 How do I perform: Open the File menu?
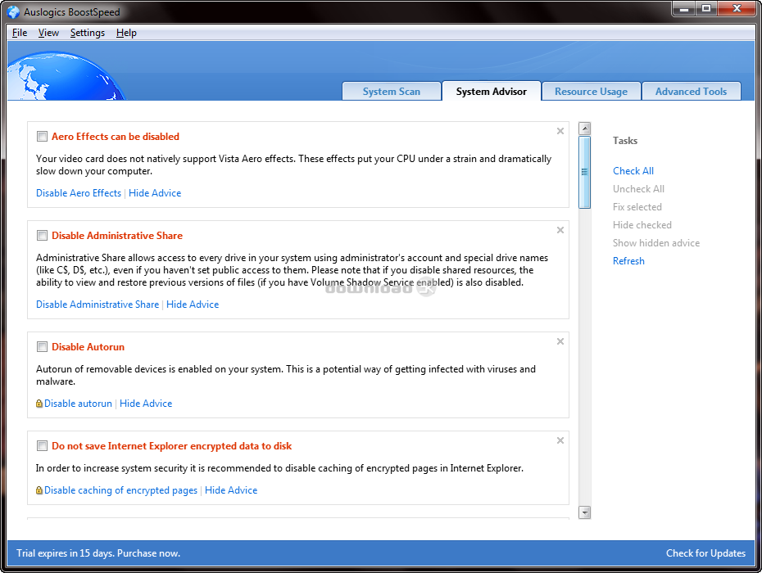point(20,33)
